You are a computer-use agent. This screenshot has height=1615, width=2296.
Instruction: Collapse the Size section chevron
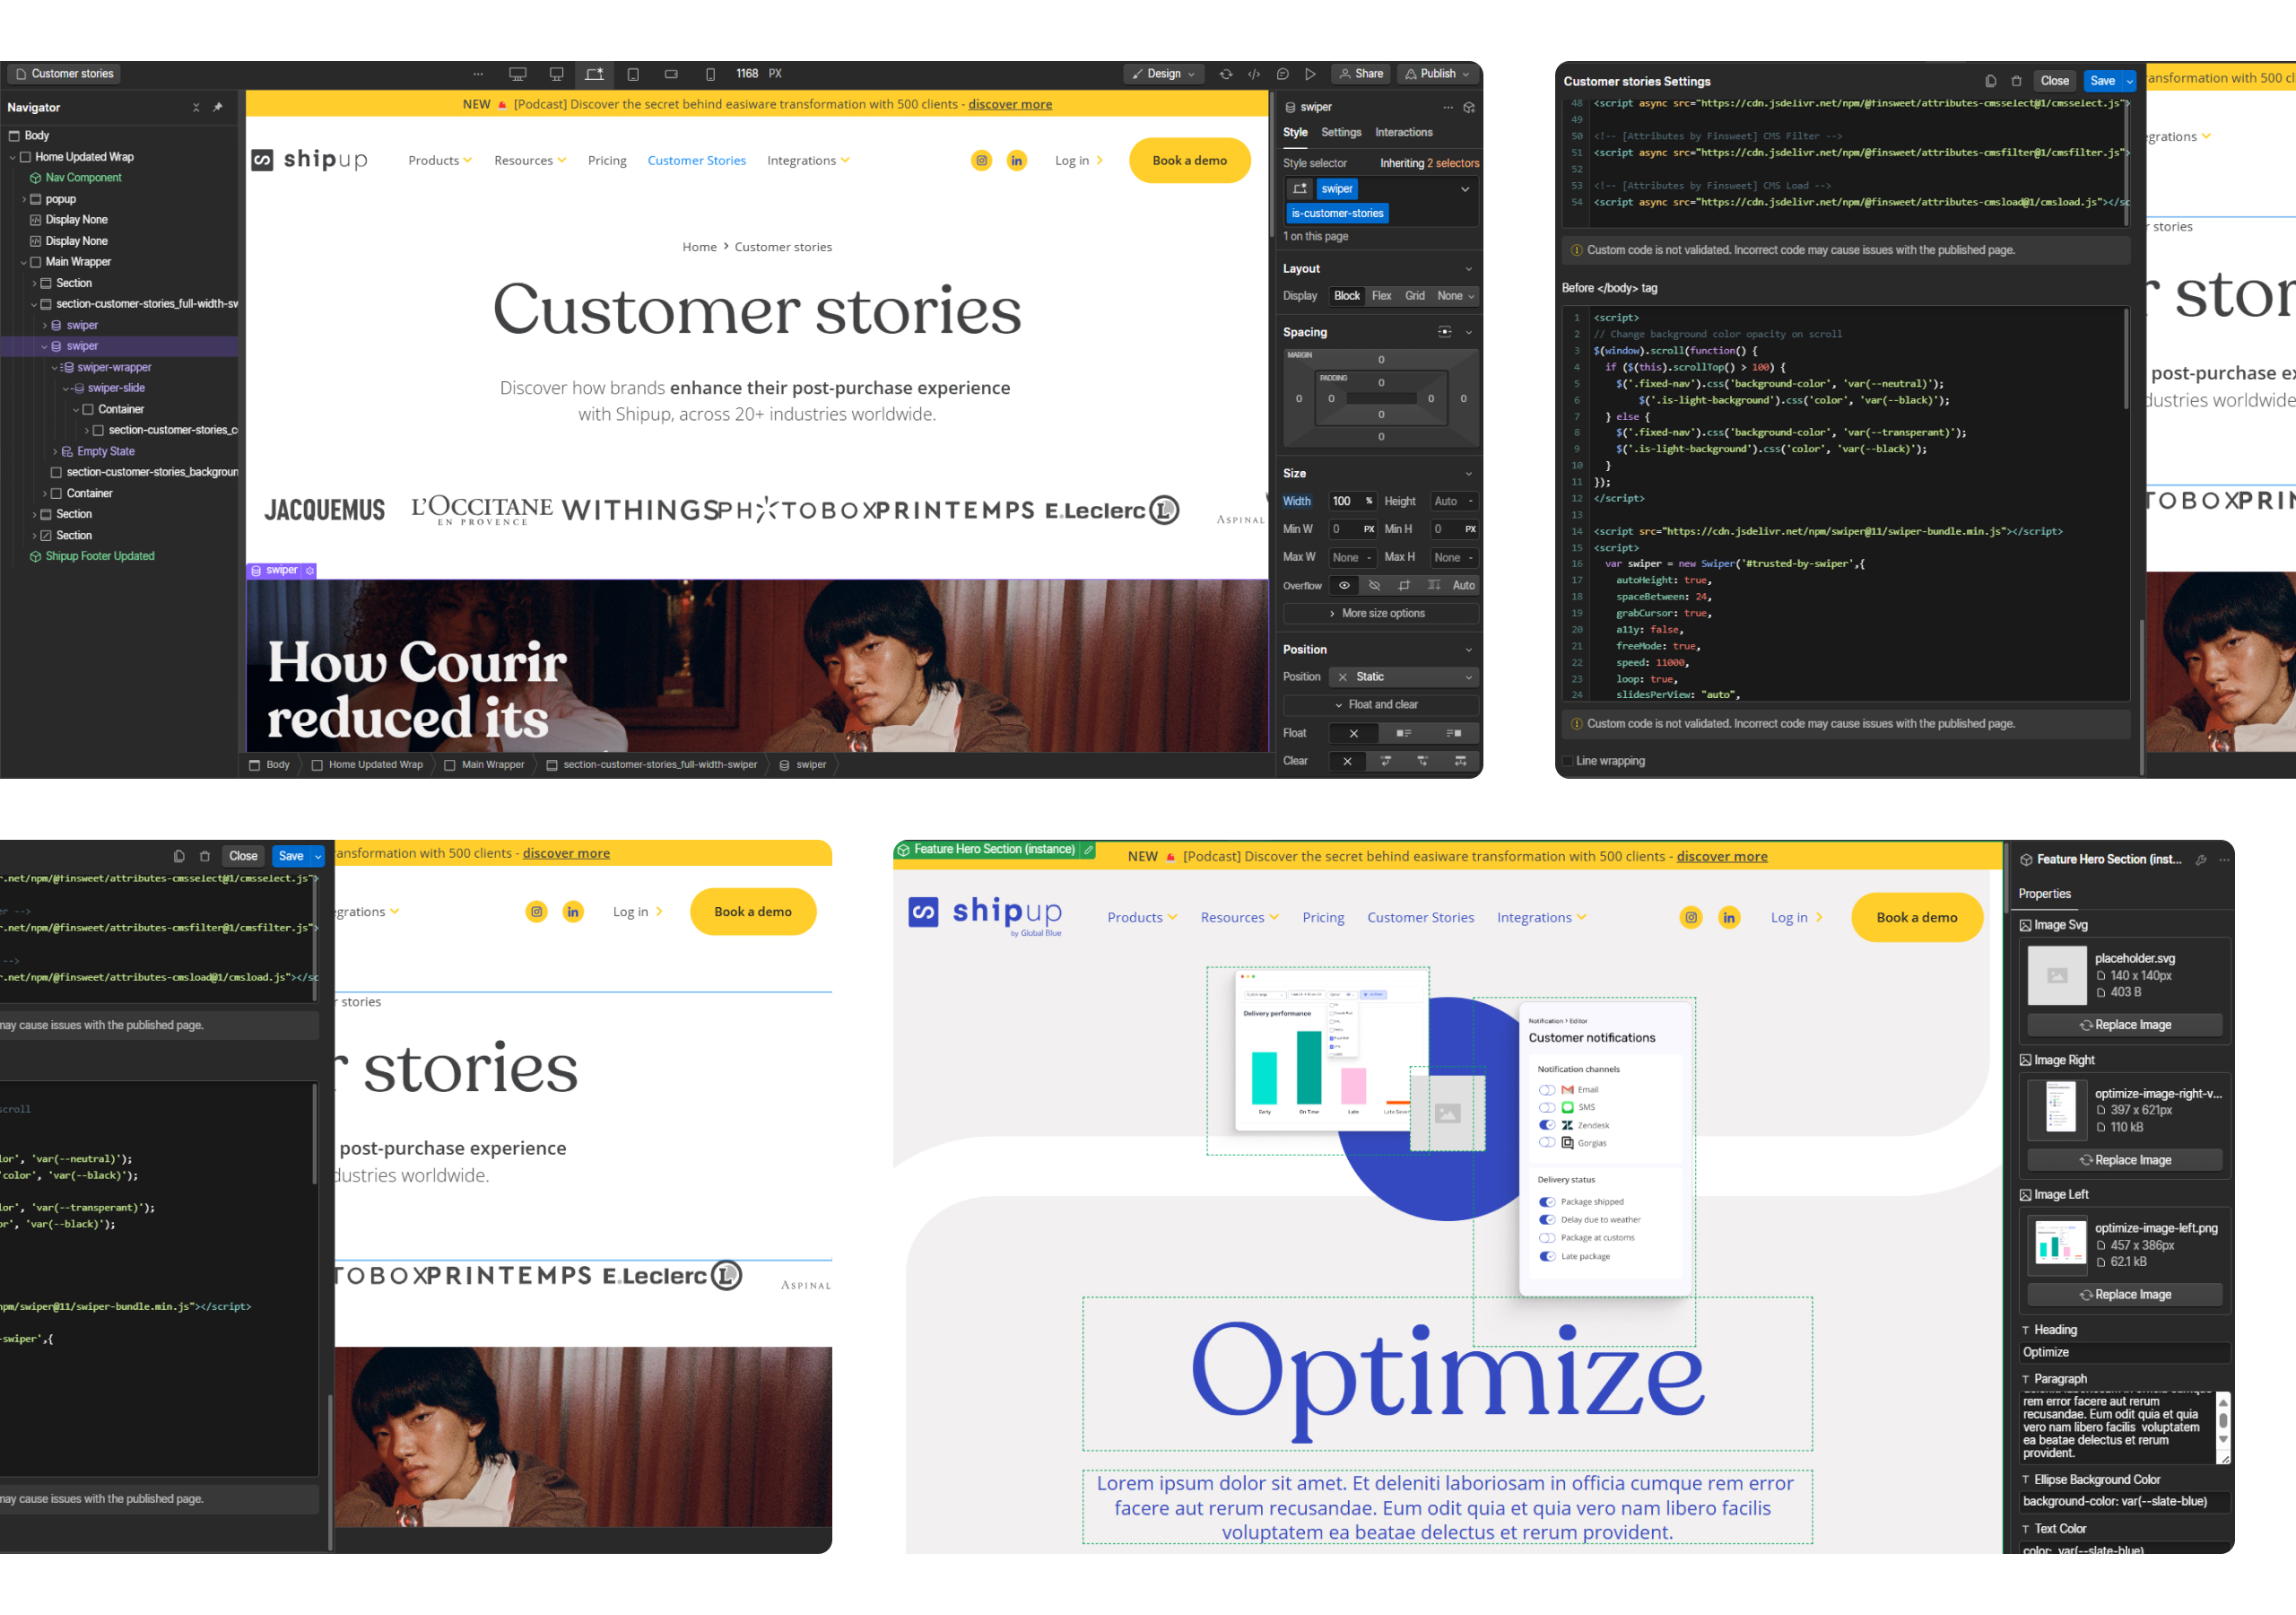(1468, 474)
